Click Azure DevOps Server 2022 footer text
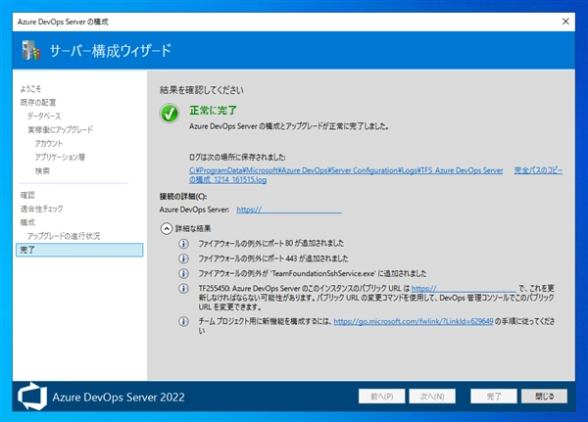 119,397
